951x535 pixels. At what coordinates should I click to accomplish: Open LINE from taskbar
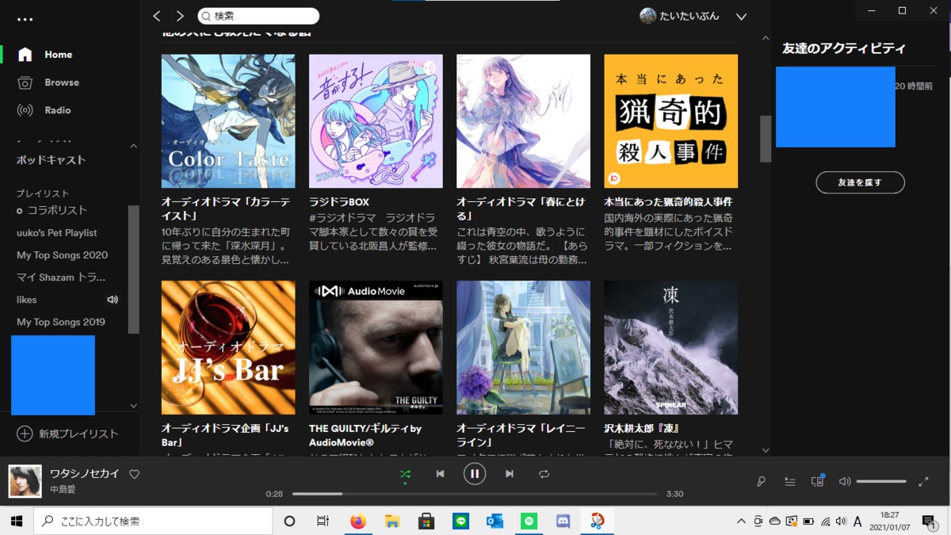pos(461,521)
